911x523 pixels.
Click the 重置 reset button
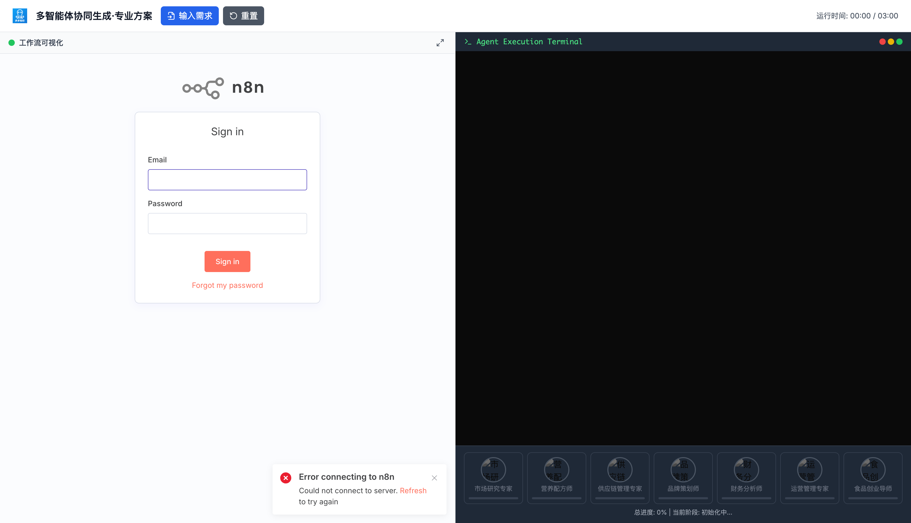tap(243, 16)
